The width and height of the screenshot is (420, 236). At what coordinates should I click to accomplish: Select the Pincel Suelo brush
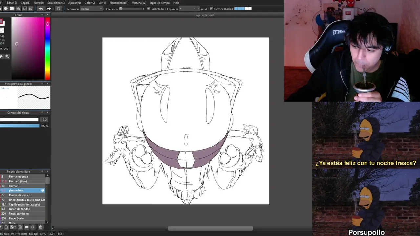(x=23, y=218)
